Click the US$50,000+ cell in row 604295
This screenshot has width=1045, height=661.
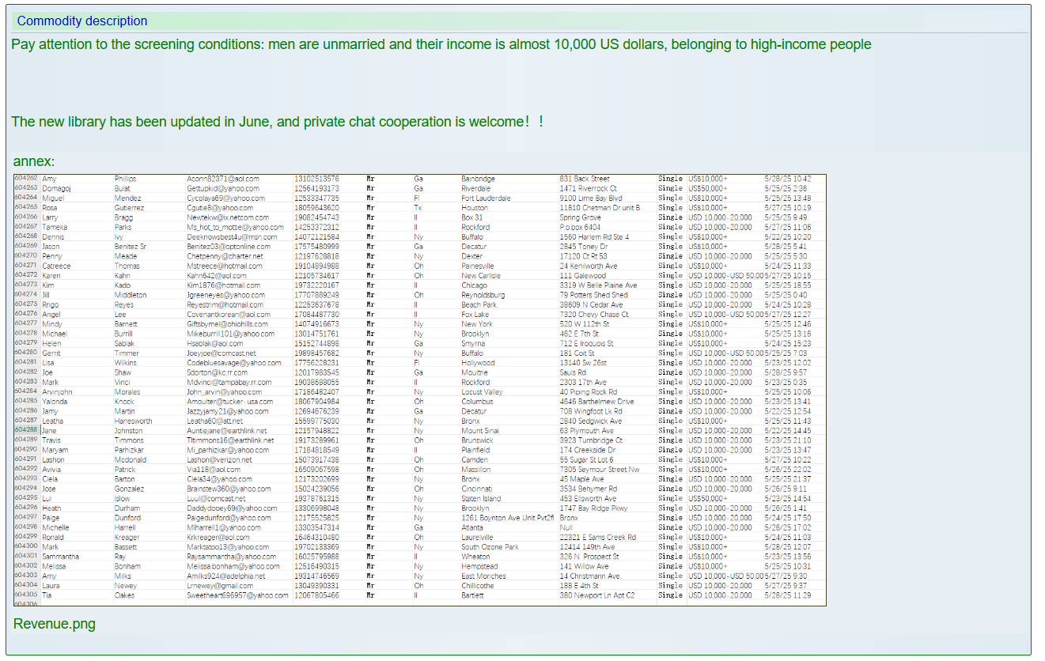coord(708,499)
